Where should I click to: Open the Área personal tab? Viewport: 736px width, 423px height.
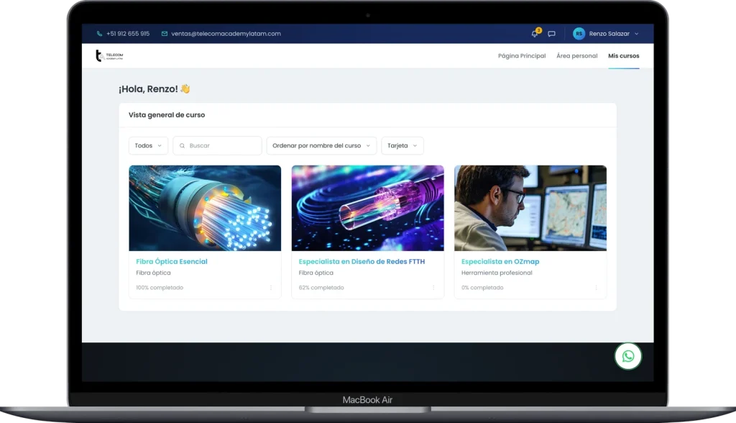click(577, 56)
